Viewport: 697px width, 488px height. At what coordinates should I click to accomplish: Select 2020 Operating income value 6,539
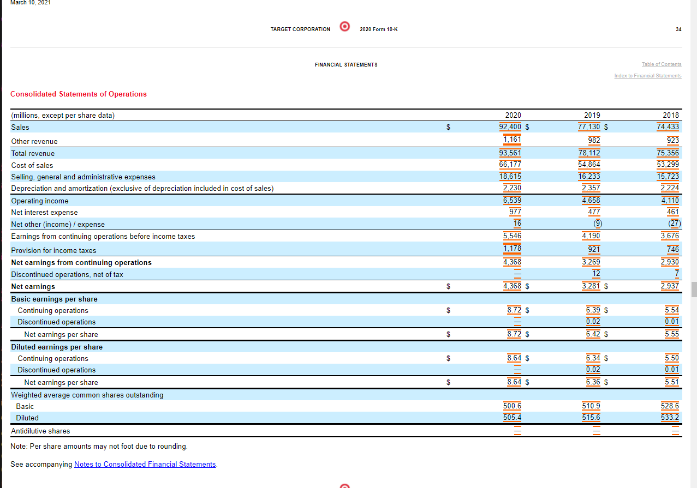click(x=513, y=201)
